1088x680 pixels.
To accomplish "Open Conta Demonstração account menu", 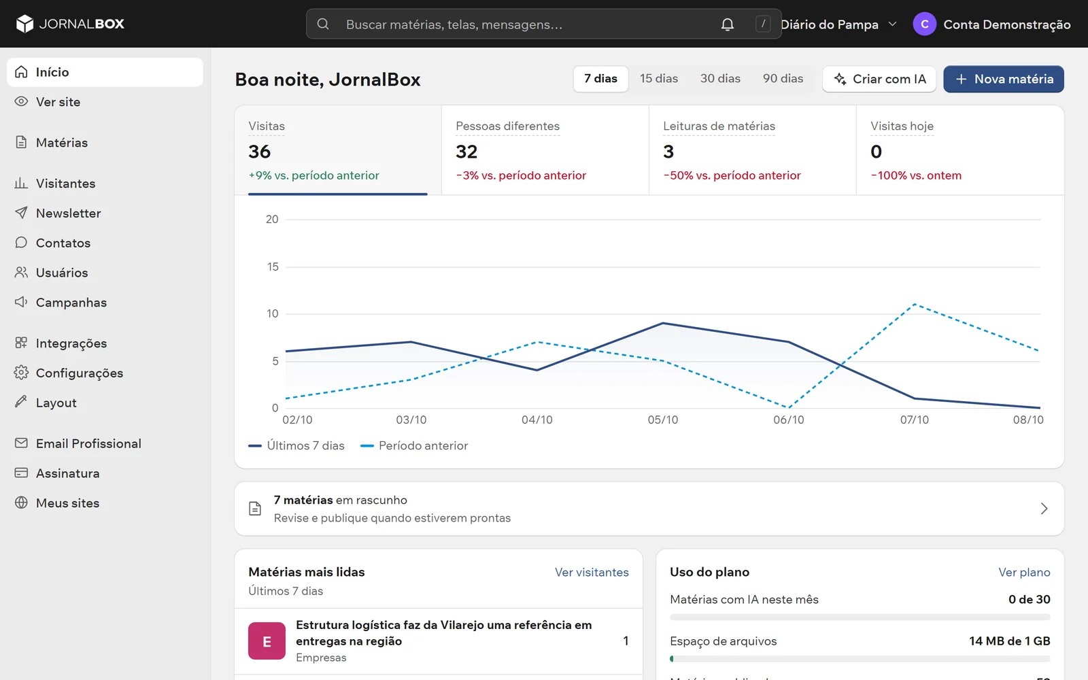I will point(992,24).
